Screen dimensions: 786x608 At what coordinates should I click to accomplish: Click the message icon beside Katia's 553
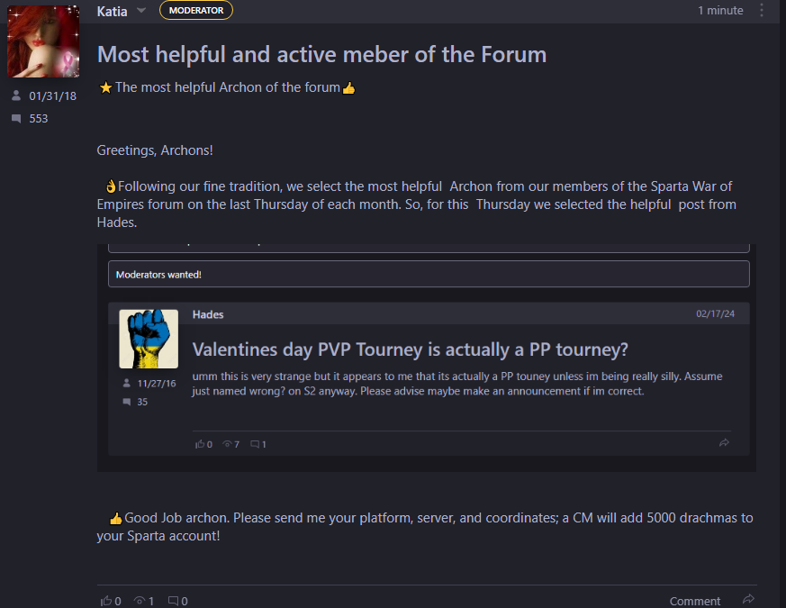click(16, 119)
